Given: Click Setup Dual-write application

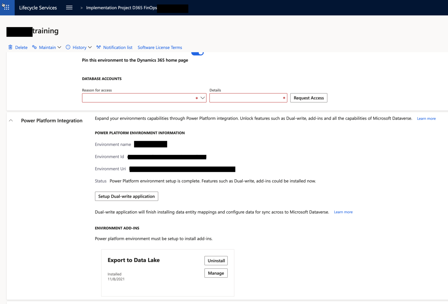Looking at the screenshot, I should point(126,196).
